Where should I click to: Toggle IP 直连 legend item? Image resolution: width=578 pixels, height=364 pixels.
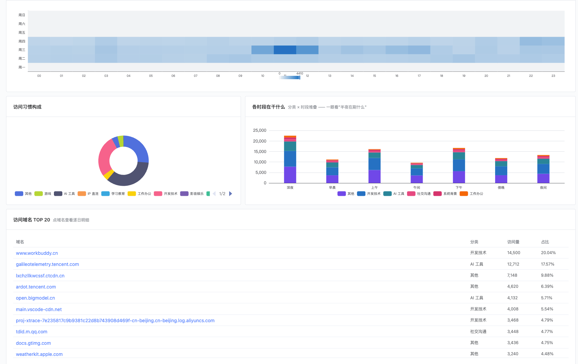(x=88, y=194)
